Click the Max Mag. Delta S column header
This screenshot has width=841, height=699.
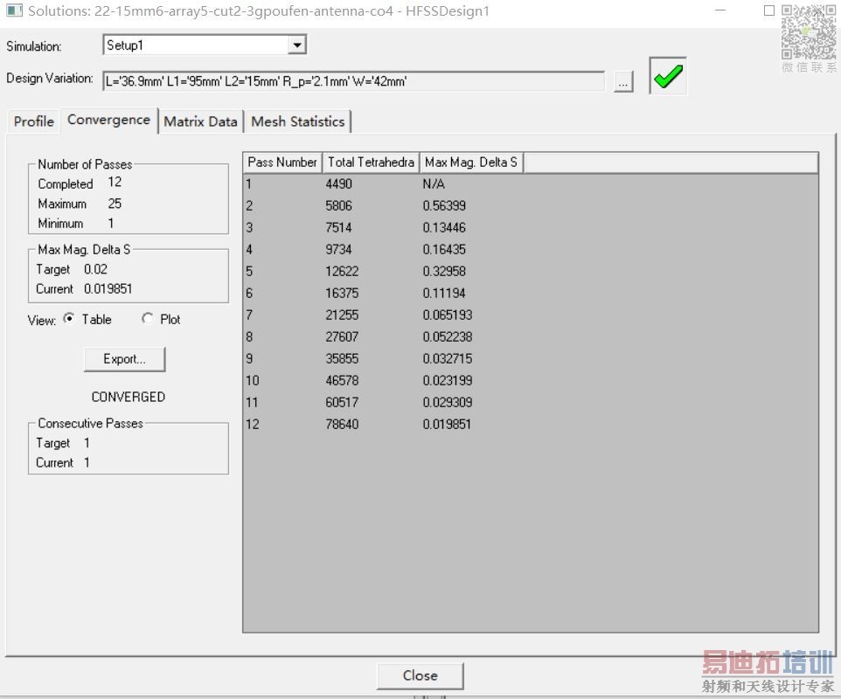point(471,163)
